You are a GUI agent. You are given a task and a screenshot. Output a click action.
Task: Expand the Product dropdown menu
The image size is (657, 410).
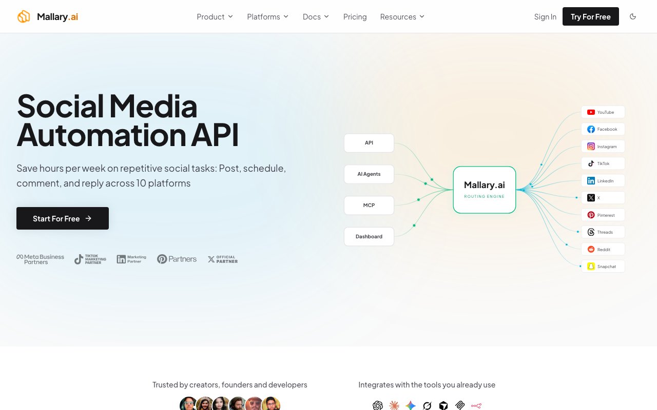tap(215, 17)
